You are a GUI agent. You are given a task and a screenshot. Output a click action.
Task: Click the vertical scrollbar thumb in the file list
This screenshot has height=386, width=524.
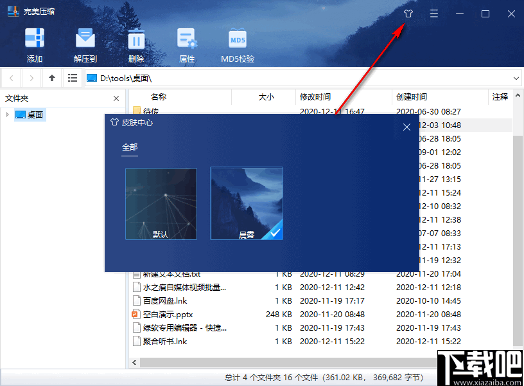point(518,241)
